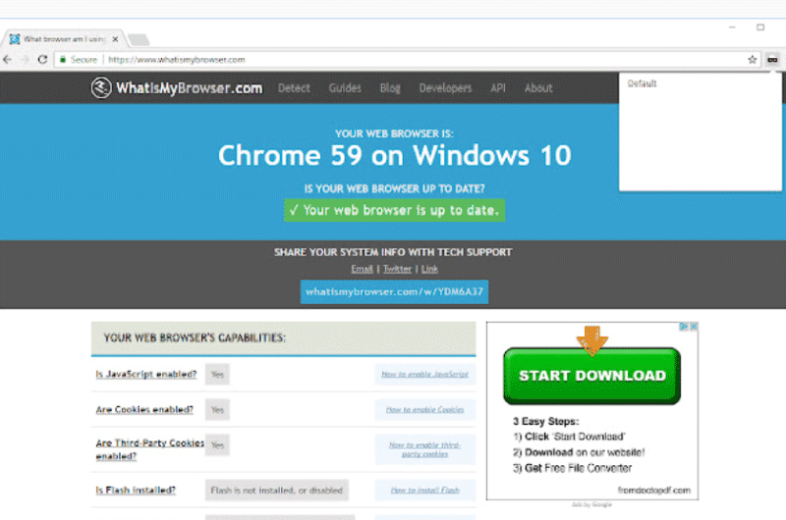The image size is (786, 520).
Task: Open the API menu item
Action: point(498,88)
